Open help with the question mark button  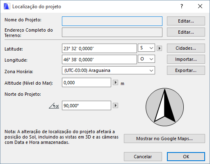tap(182, 6)
